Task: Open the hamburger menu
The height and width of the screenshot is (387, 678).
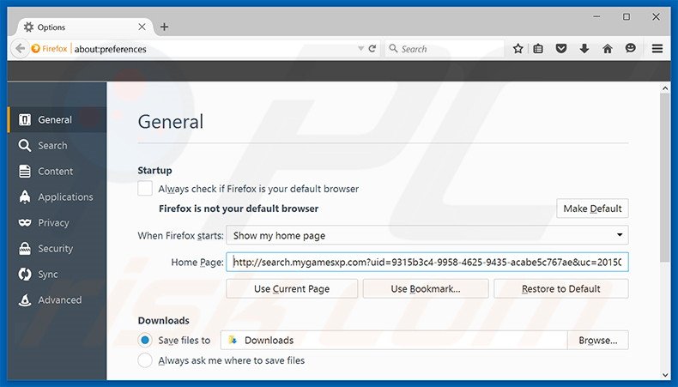Action: click(x=657, y=48)
